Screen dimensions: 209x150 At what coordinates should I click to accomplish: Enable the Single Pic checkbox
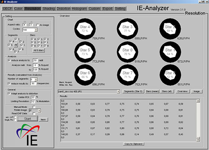pyautogui.click(x=15, y=120)
